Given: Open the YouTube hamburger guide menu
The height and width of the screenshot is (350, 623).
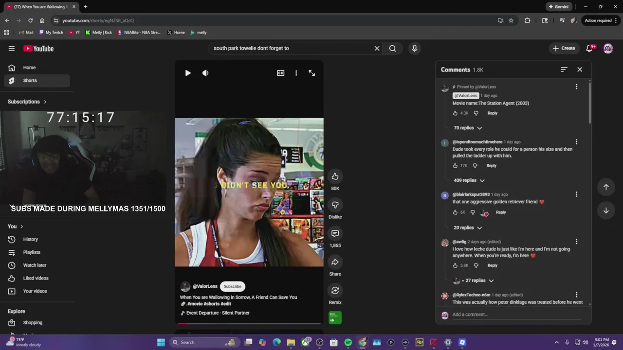Looking at the screenshot, I should tap(12, 48).
